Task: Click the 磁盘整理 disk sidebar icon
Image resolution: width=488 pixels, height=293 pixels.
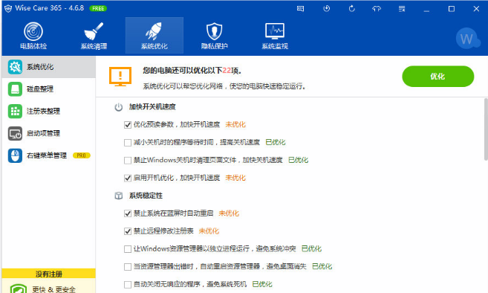Action: [x=15, y=88]
